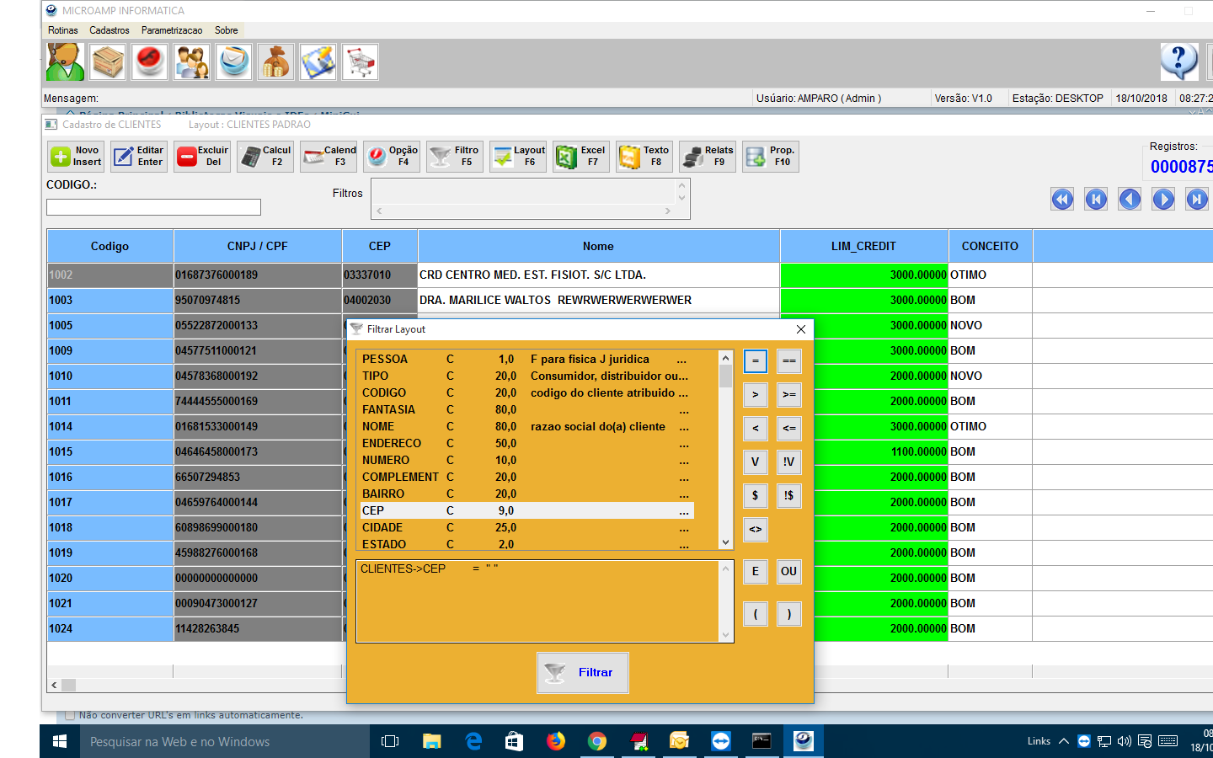
Task: Jump to last record navigation arrow
Action: tap(1196, 200)
